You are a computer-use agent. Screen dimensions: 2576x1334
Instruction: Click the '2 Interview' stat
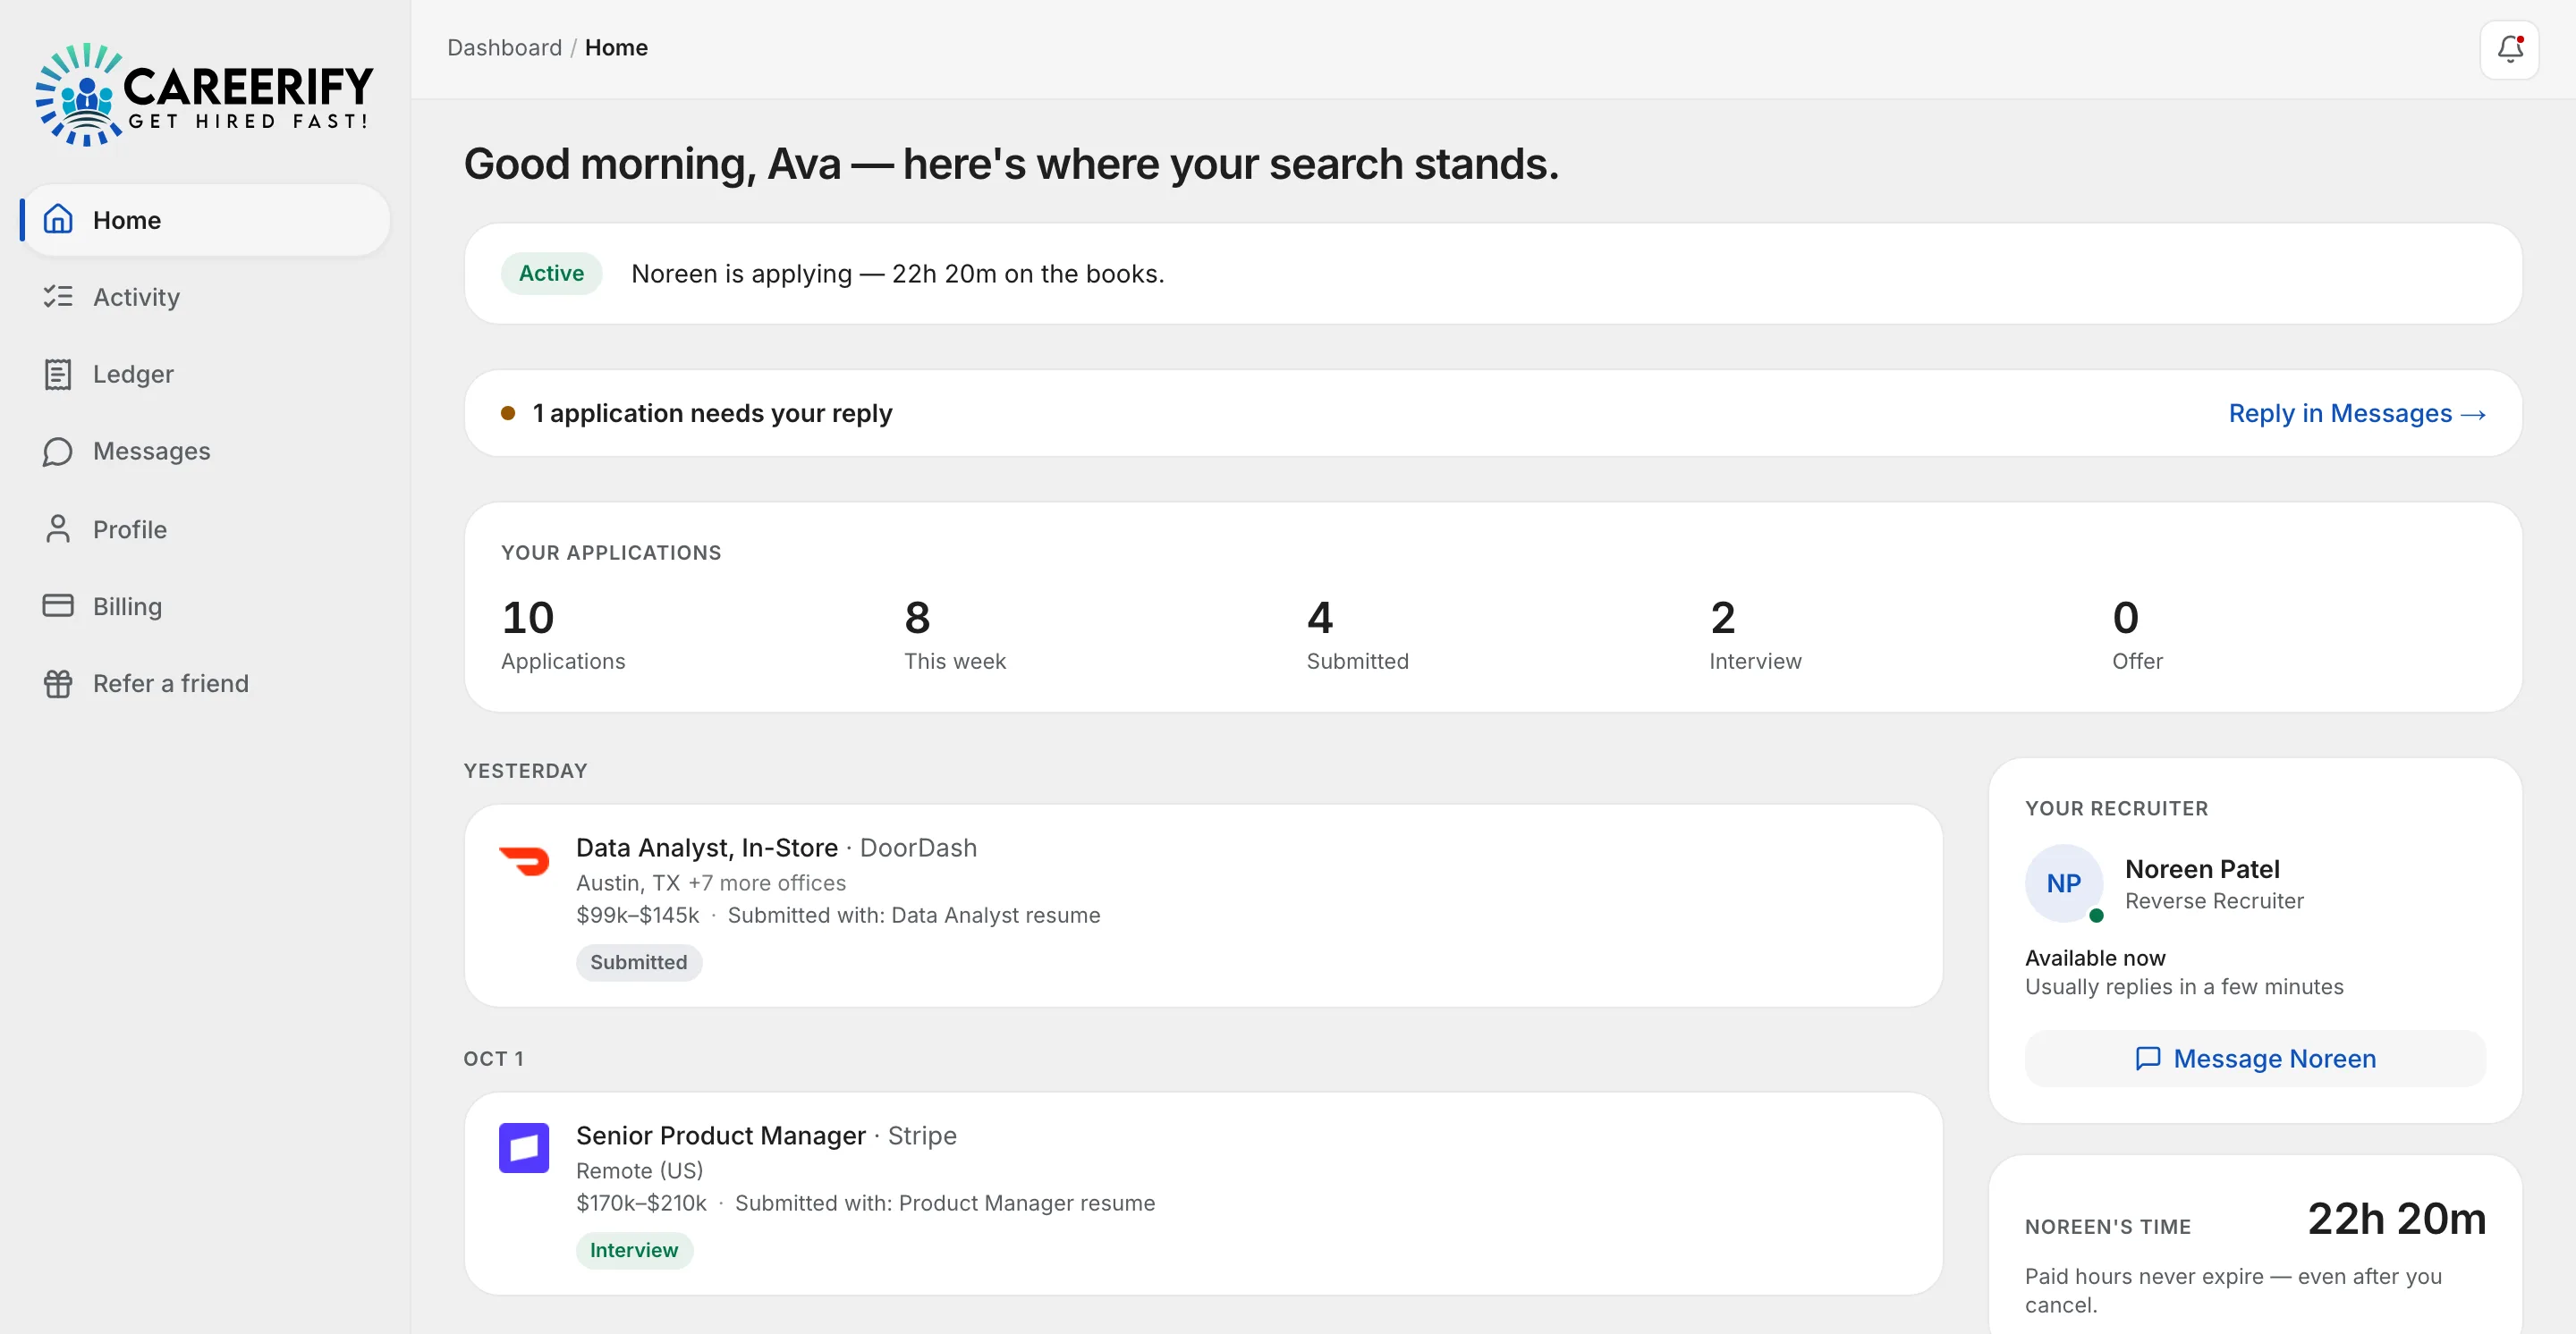pyautogui.click(x=1755, y=634)
